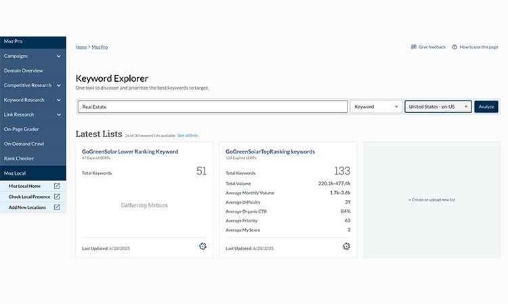508x304 pixels.
Task: Click the Gathering Metrics text
Action: [x=144, y=205]
